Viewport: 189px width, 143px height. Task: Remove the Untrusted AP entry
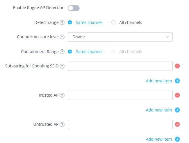(177, 124)
